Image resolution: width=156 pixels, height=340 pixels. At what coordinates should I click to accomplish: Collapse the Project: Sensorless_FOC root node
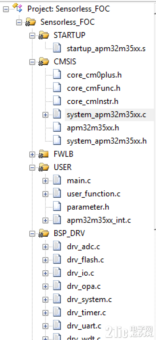click(6, 9)
